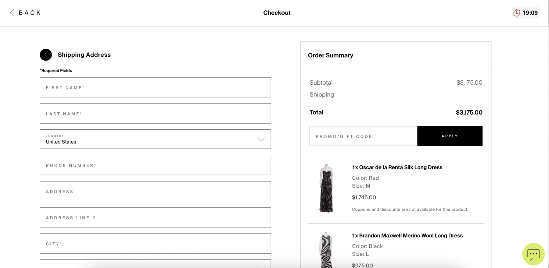This screenshot has width=549, height=268.
Task: Click the Brandon Maxwell Merino Wool Long Dress title
Action: [x=407, y=236]
